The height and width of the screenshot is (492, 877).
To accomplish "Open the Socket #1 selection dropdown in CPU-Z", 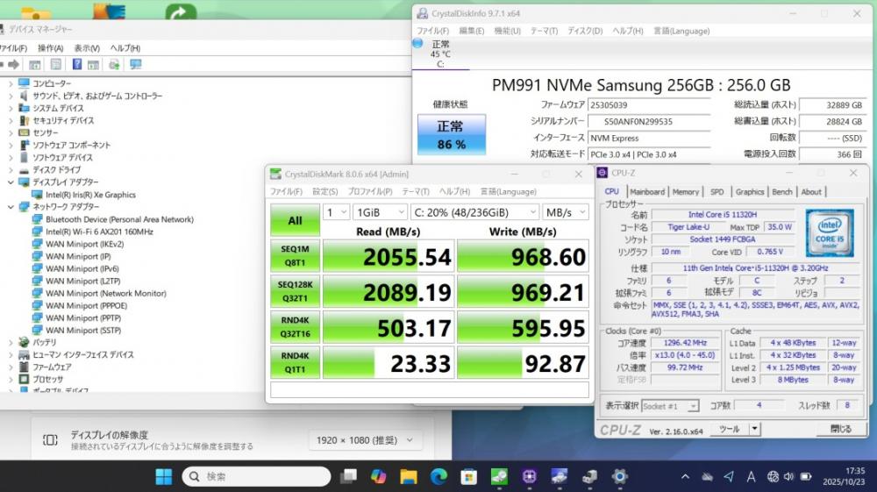I will pos(670,406).
